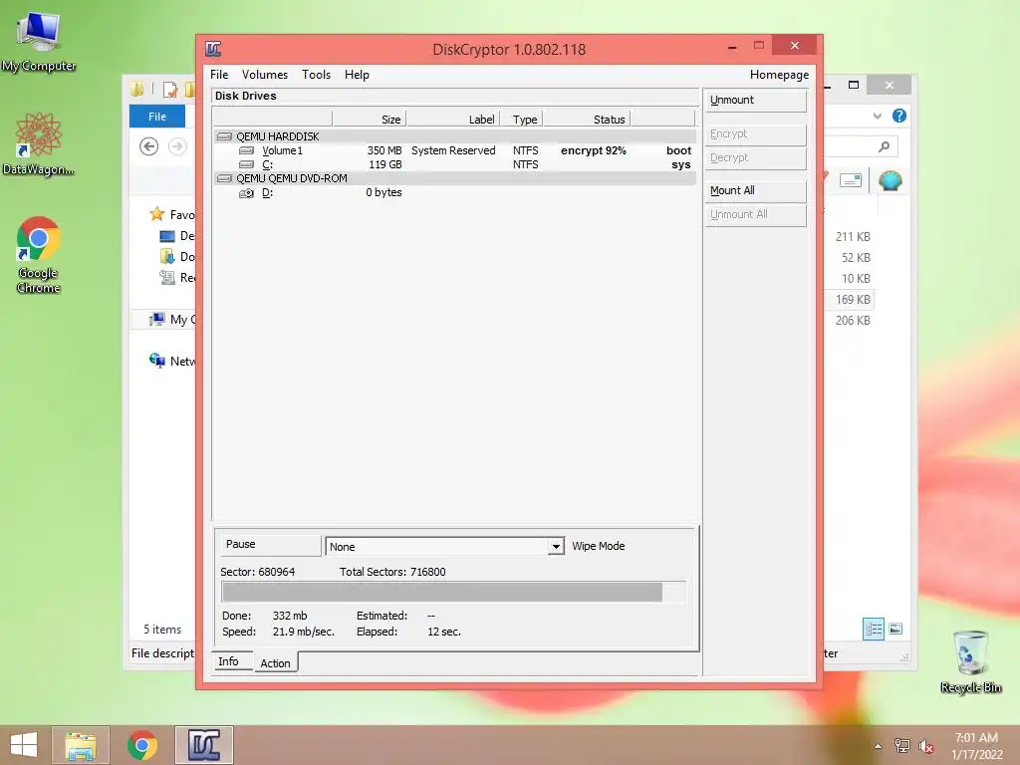This screenshot has width=1020, height=765.
Task: Click the Wipe Mode dropdown arrow
Action: 556,547
